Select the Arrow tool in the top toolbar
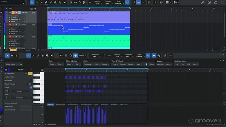Image resolution: width=226 pixels, height=127 pixels. coord(32,2)
